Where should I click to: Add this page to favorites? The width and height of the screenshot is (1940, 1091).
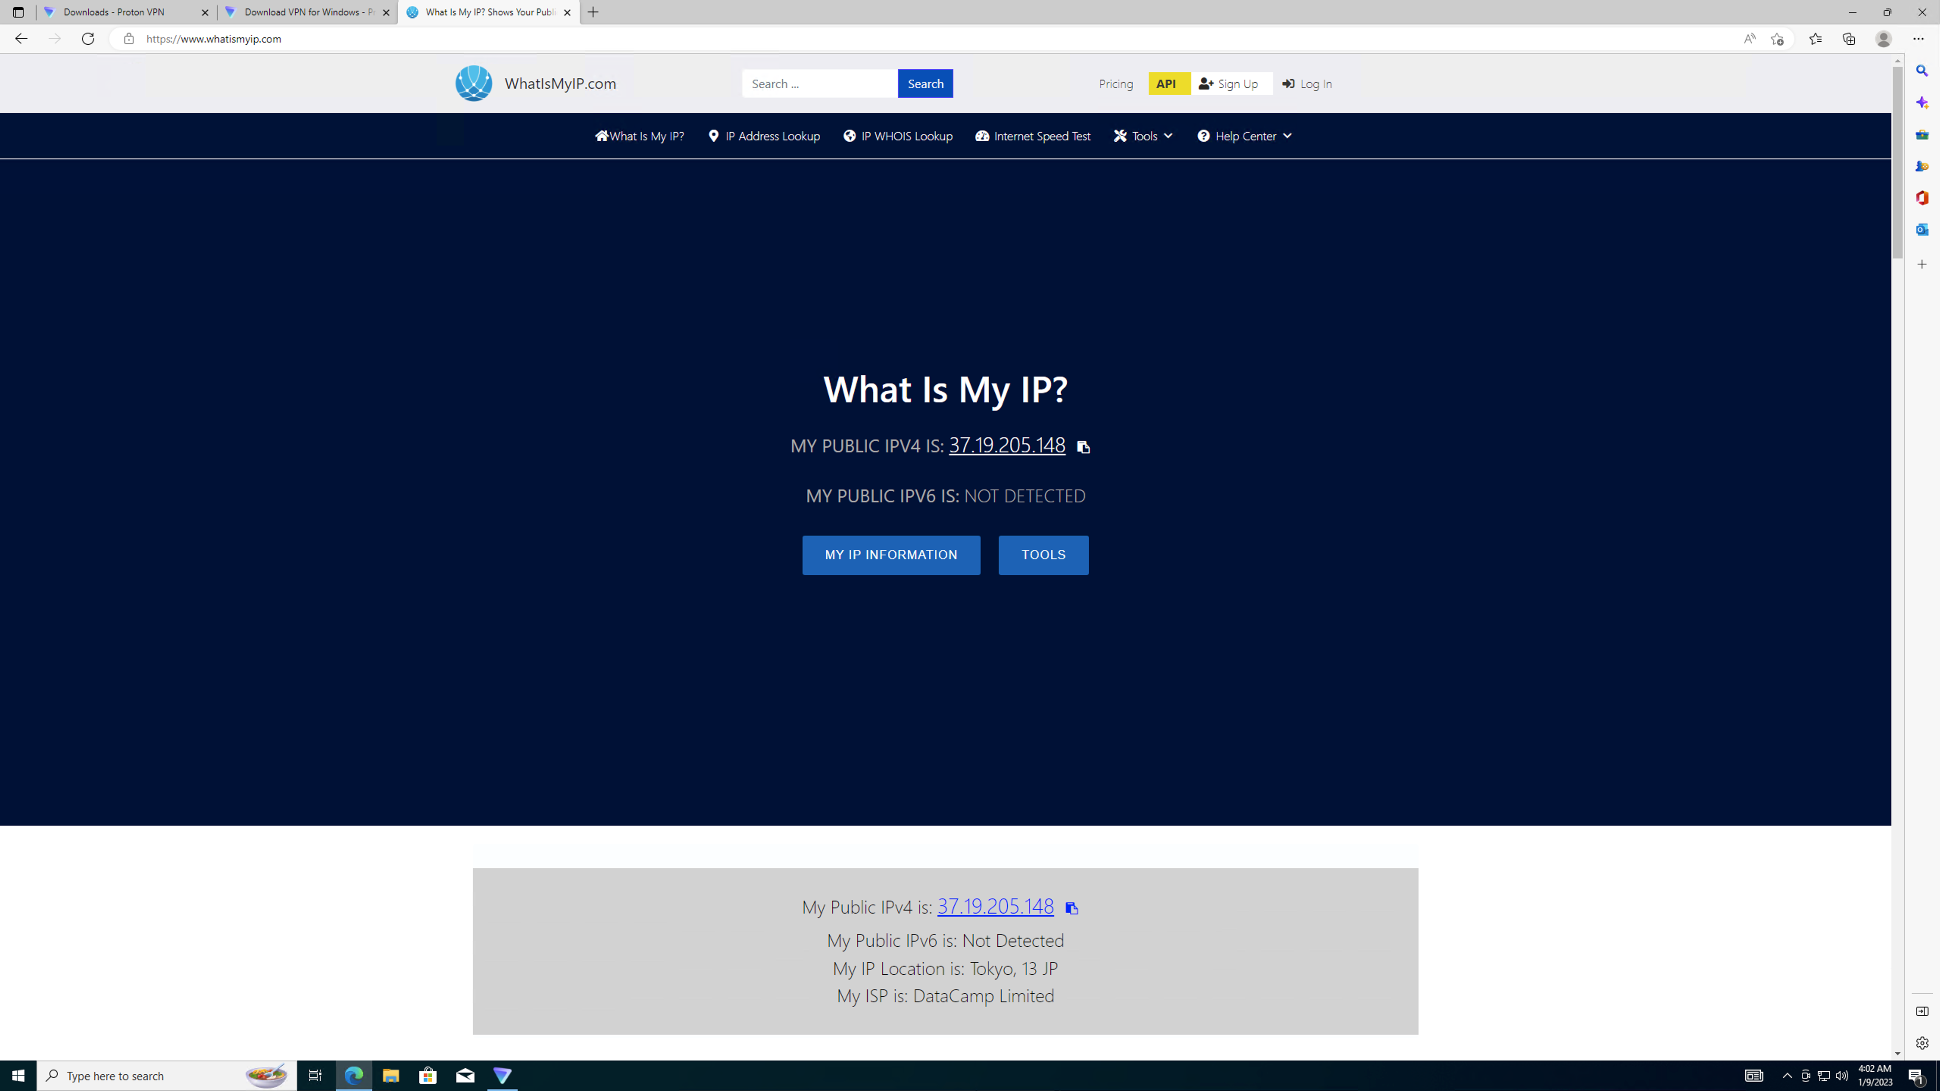(x=1777, y=39)
